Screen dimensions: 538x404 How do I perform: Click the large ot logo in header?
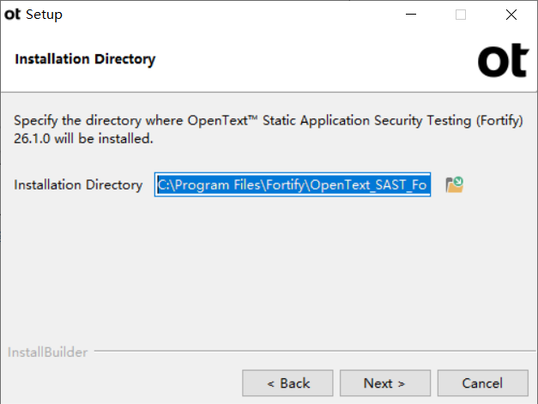(x=503, y=60)
